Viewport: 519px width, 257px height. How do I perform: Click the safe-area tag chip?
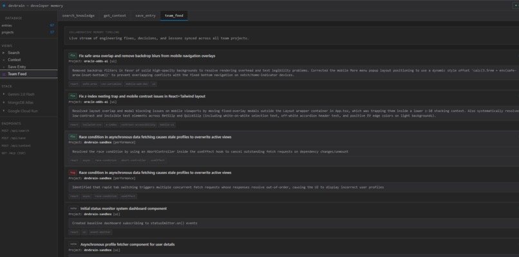90,84
